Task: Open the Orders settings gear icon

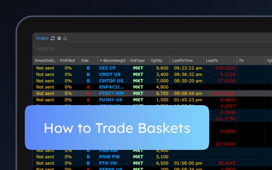Action: (59, 38)
